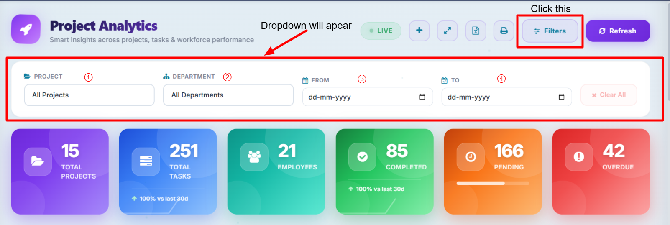Open the All Departments dropdown
Image resolution: width=670 pixels, height=225 pixels.
(x=228, y=95)
